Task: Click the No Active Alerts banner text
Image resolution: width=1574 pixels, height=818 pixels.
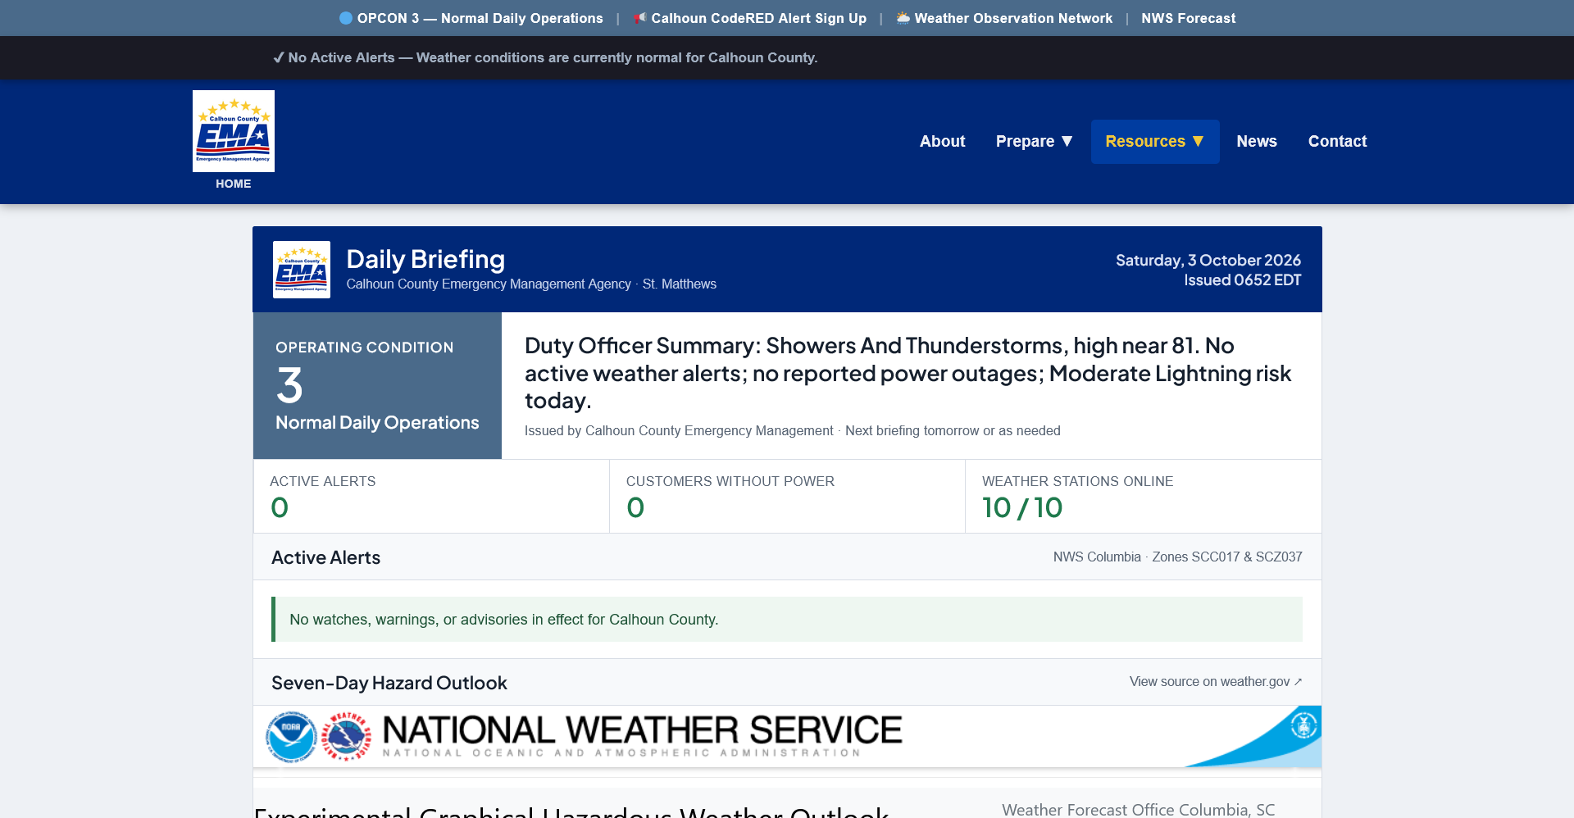Action: [x=545, y=57]
